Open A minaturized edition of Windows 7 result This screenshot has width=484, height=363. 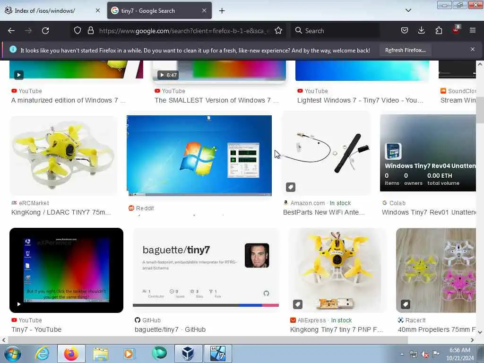click(x=68, y=100)
